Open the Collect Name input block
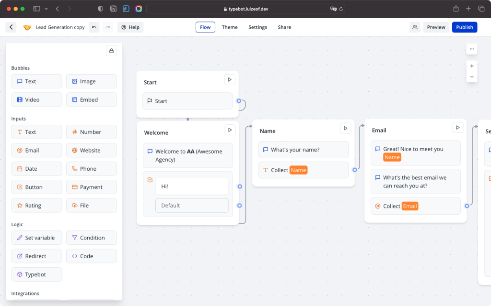 (x=304, y=170)
